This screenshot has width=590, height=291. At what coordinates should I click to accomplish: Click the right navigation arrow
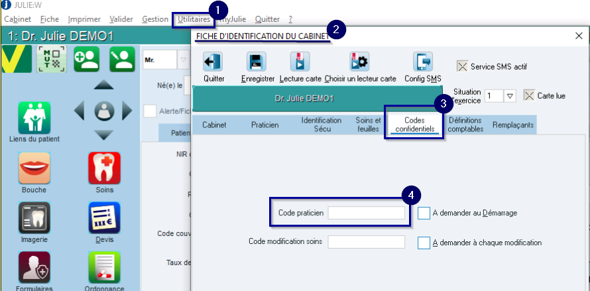tap(127, 111)
